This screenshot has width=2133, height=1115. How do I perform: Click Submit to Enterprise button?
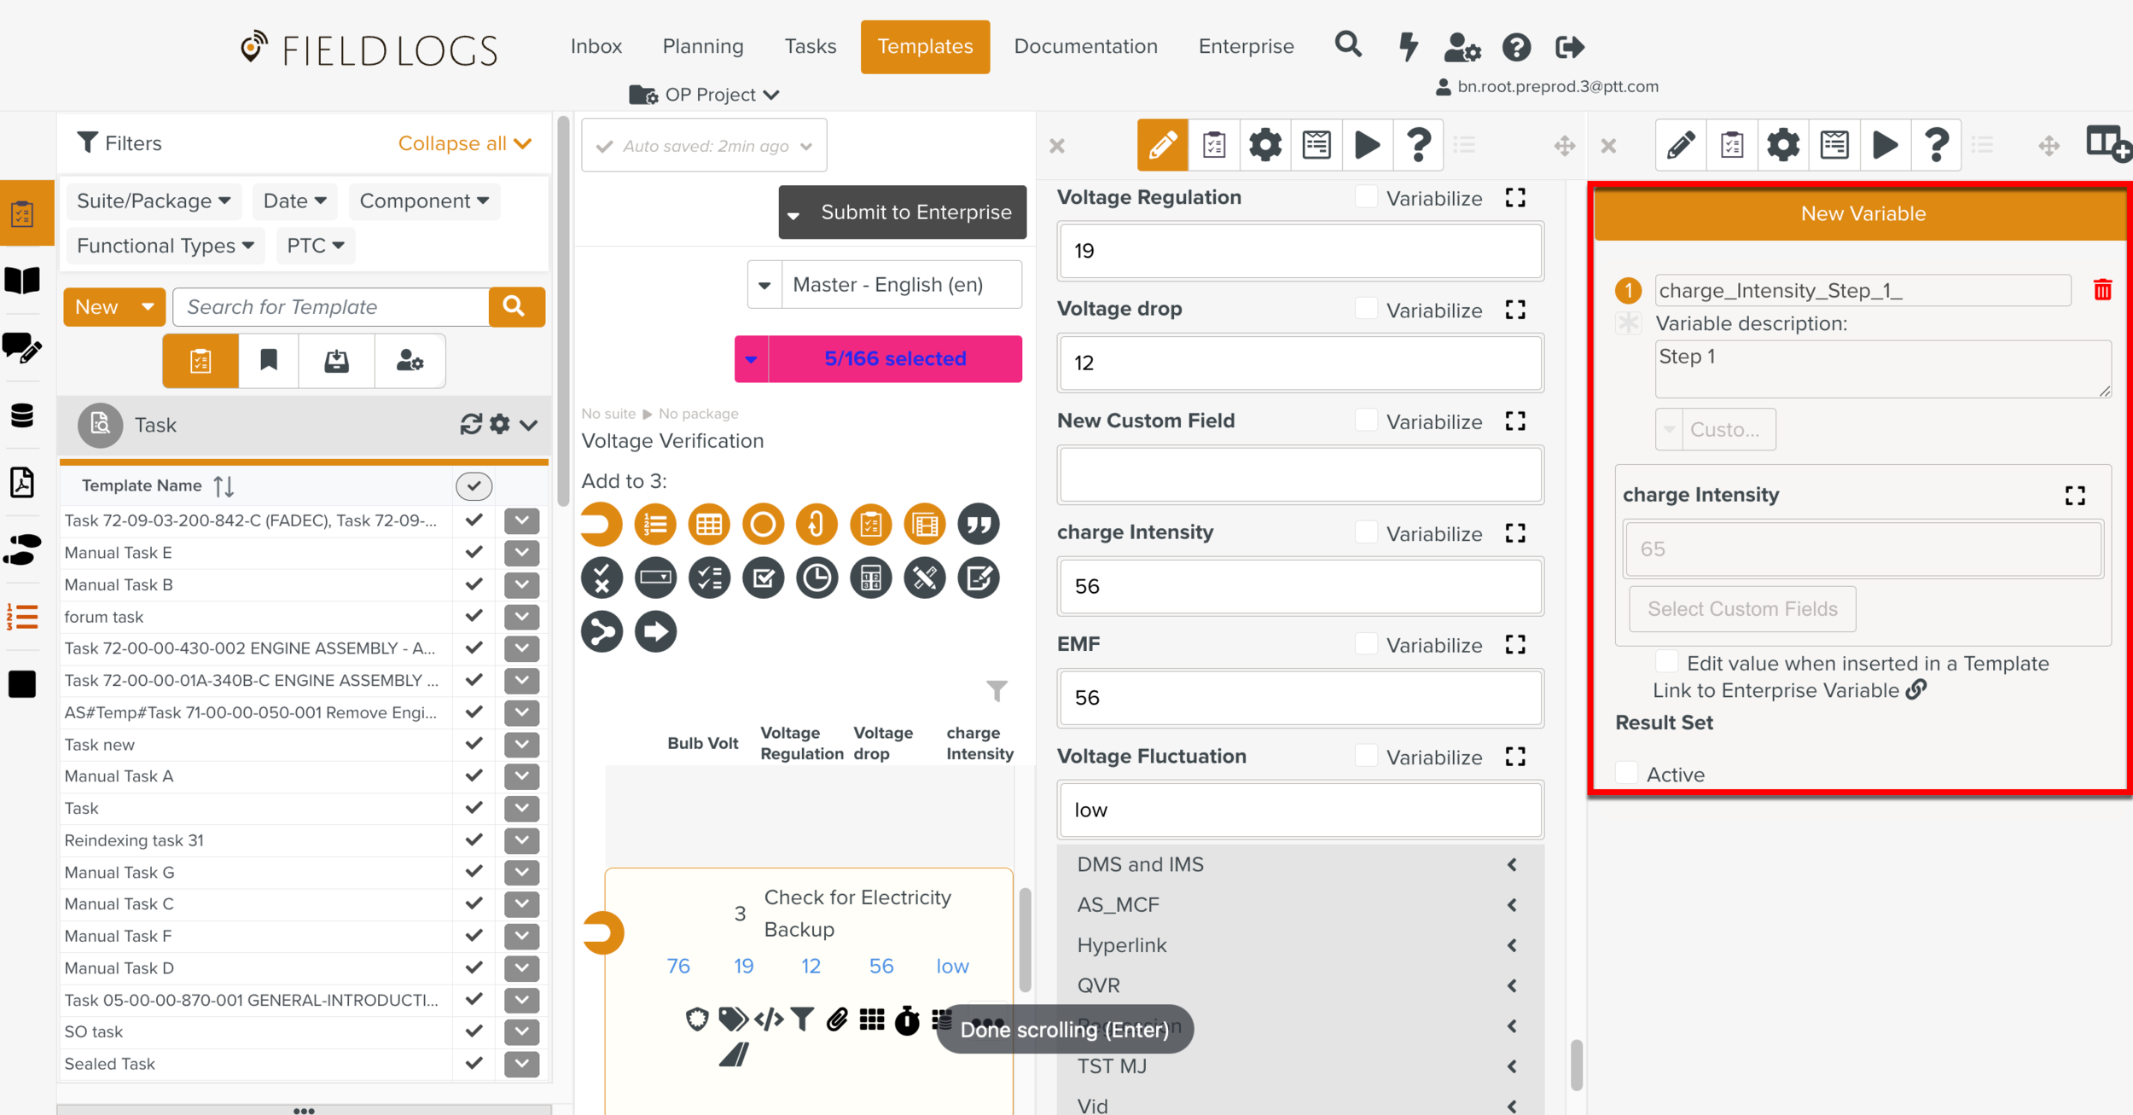pyautogui.click(x=915, y=212)
